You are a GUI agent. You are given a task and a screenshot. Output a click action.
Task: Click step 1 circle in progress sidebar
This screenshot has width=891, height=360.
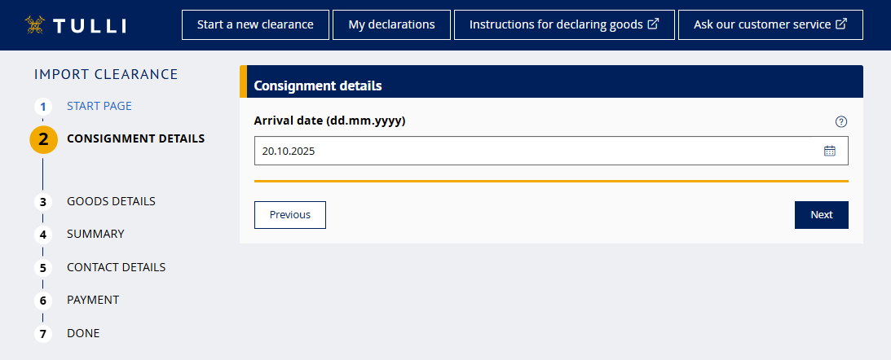[x=42, y=107]
